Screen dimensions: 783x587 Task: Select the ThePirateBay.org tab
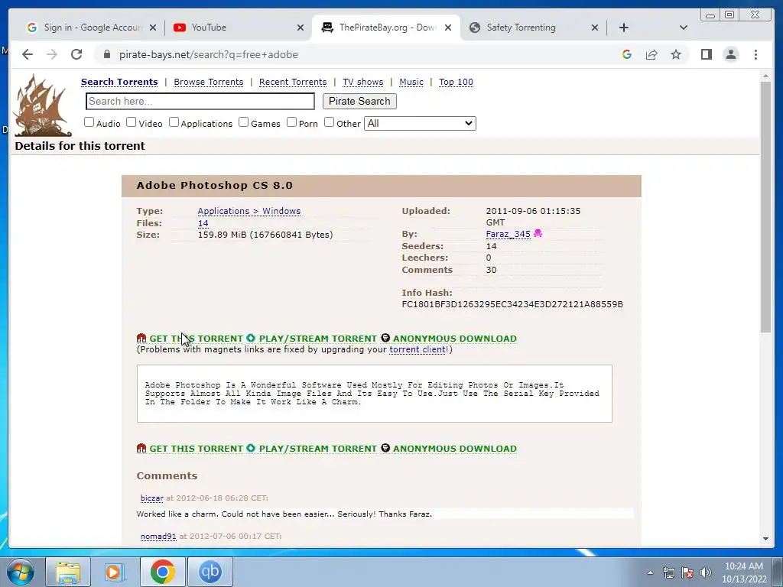click(385, 28)
